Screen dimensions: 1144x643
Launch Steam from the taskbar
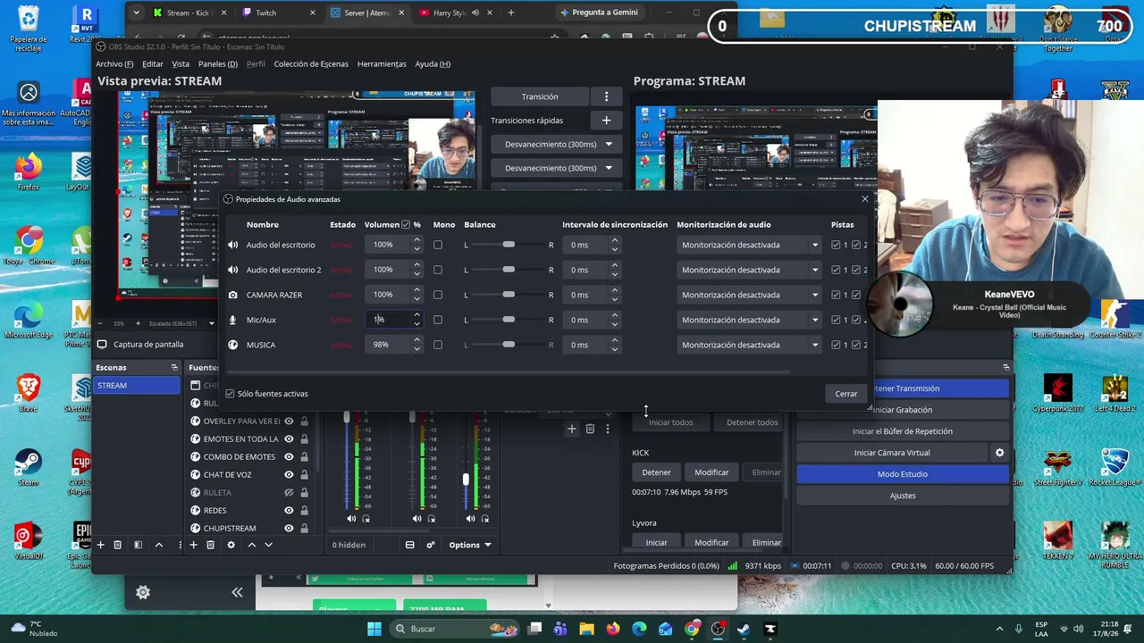(744, 629)
